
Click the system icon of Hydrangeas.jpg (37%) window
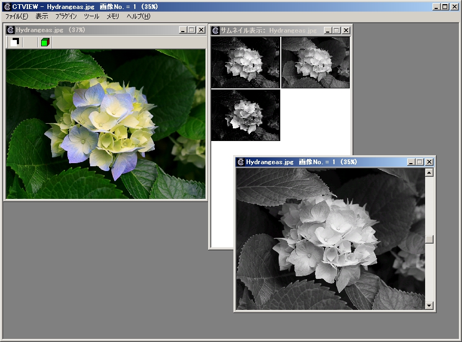point(11,30)
